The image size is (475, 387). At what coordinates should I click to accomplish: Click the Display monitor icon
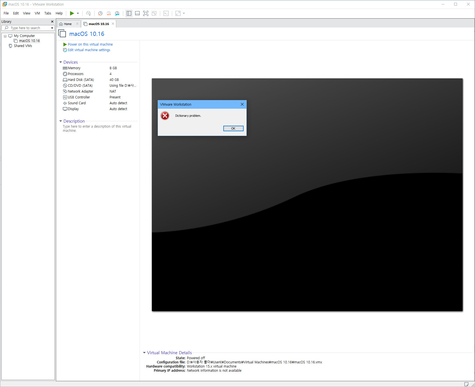point(65,109)
